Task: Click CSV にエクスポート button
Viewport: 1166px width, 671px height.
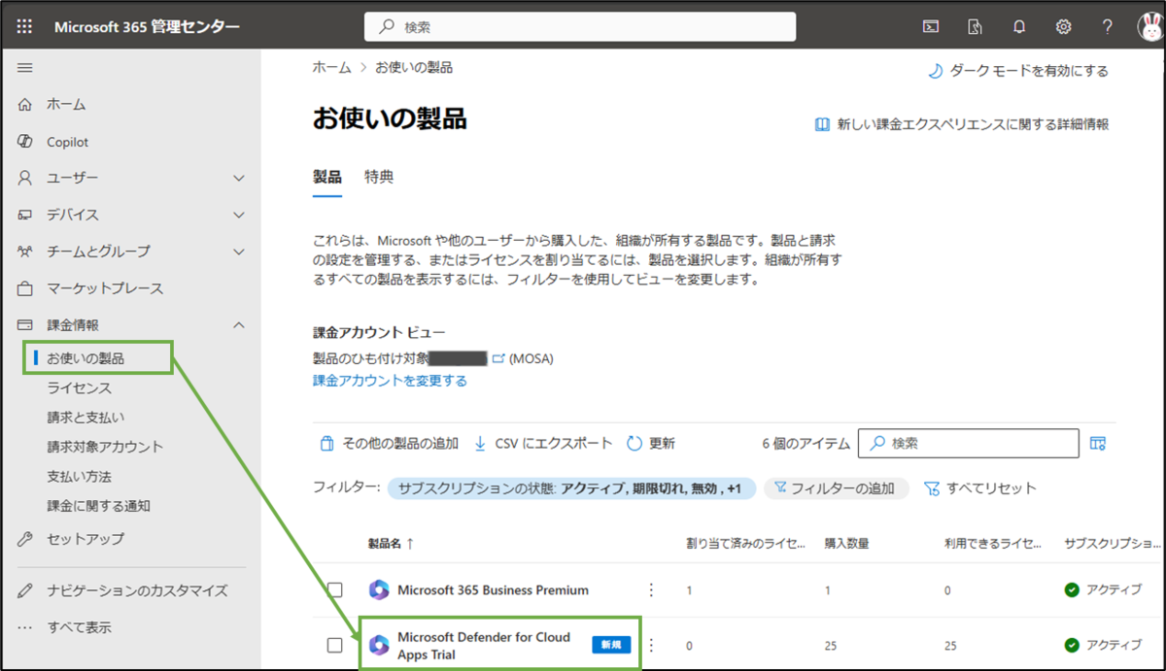Action: (542, 443)
